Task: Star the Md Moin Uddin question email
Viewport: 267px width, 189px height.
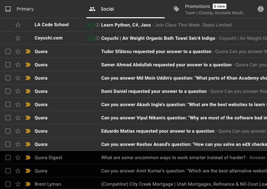Action: 18,78
